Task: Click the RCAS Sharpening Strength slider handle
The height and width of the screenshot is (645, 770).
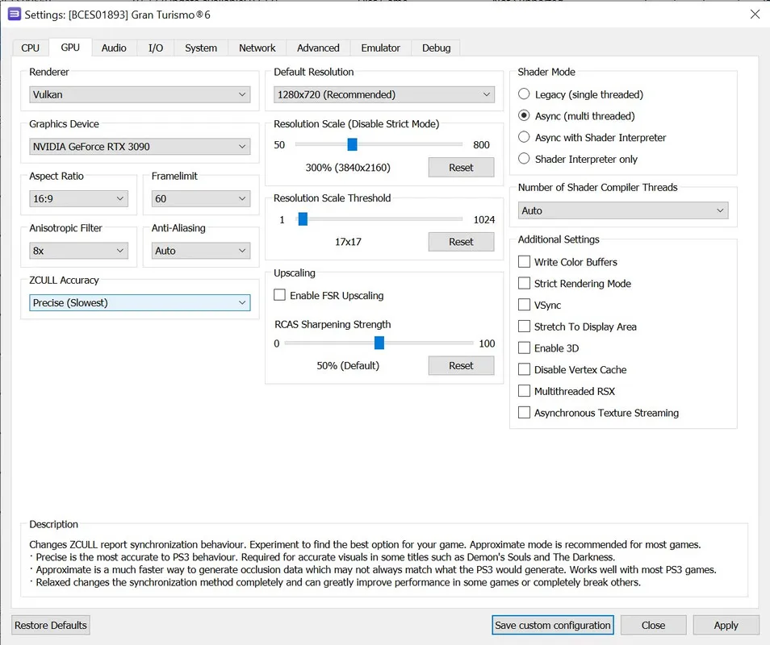Action: coord(379,343)
